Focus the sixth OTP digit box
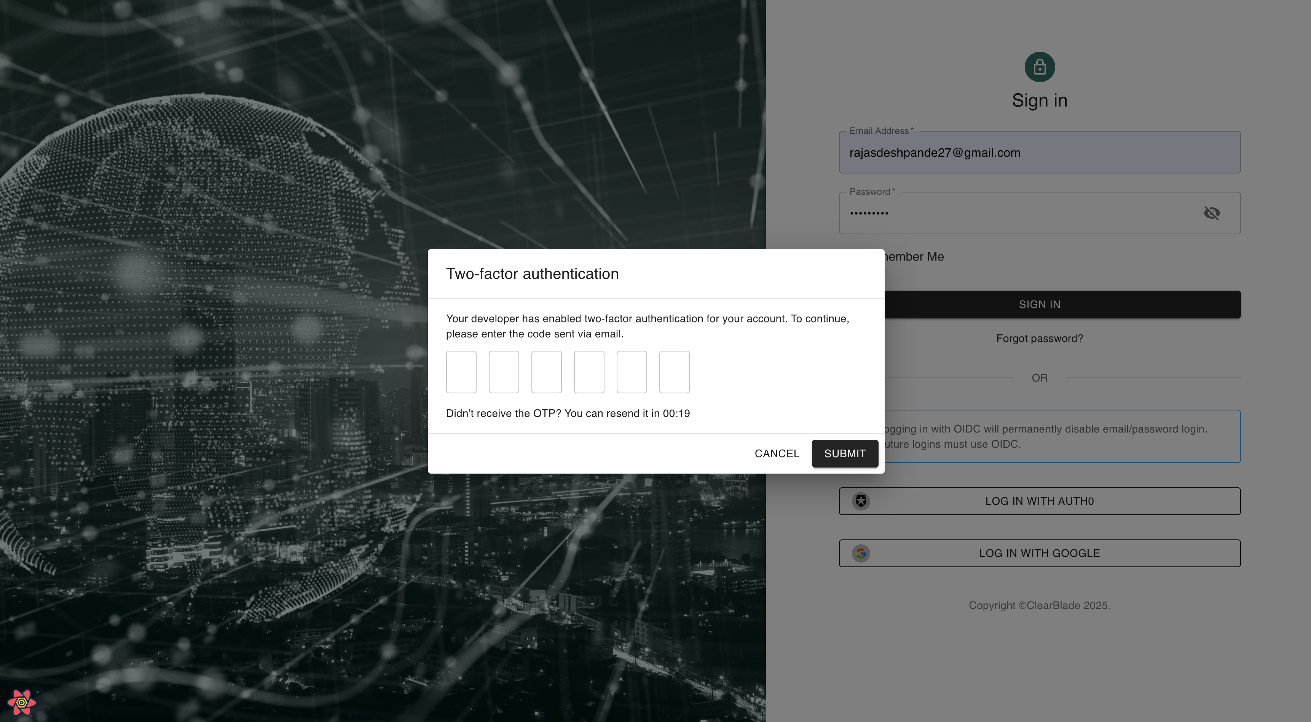Viewport: 1311px width, 722px height. coord(674,372)
